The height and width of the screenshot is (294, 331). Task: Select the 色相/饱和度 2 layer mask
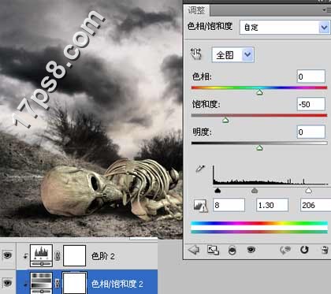[x=75, y=283]
